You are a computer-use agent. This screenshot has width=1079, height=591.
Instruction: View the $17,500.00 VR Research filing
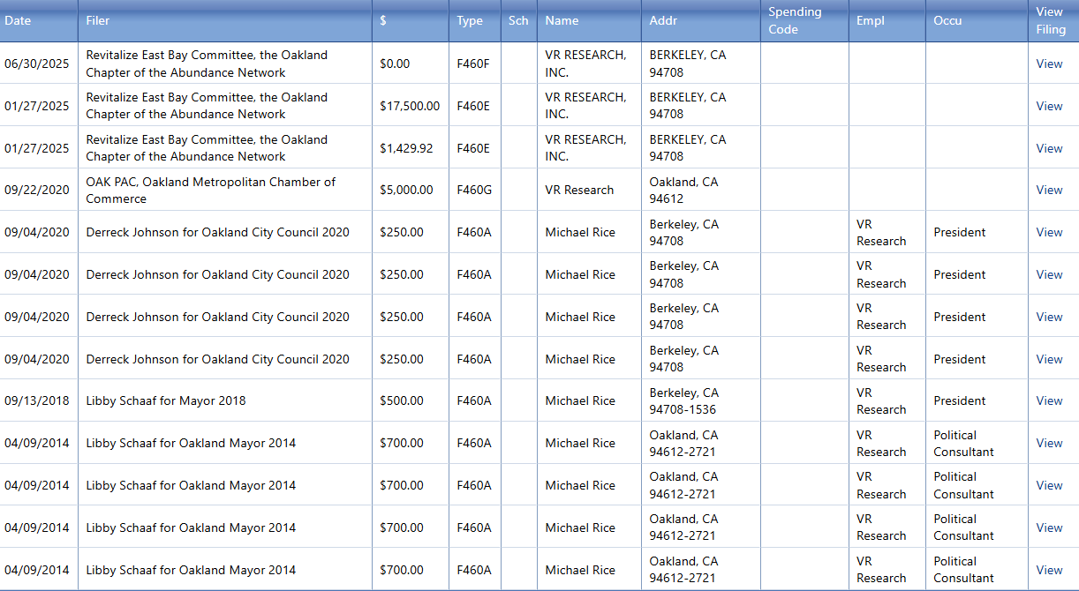point(1049,106)
